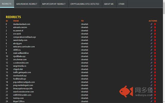The image size is (165, 103).
Task: Select the kkqwi1299.ru entry text
Action: tap(19, 101)
